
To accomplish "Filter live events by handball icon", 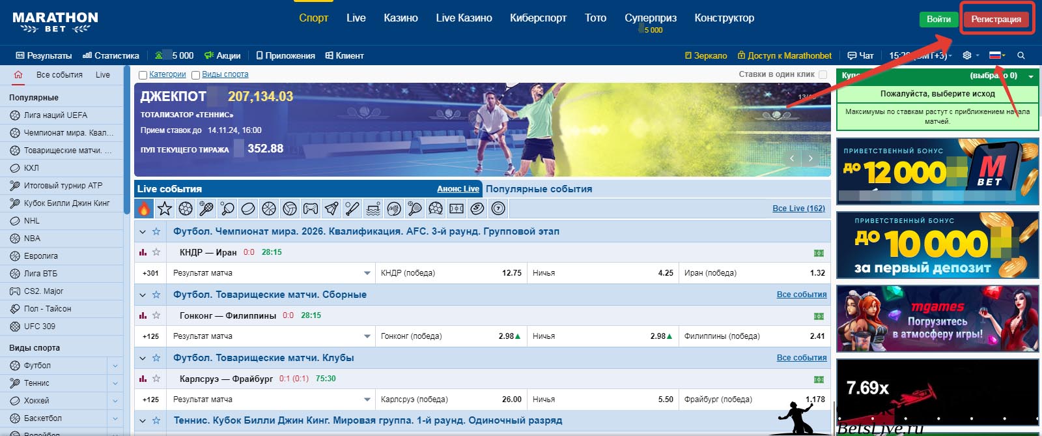I will (x=394, y=209).
